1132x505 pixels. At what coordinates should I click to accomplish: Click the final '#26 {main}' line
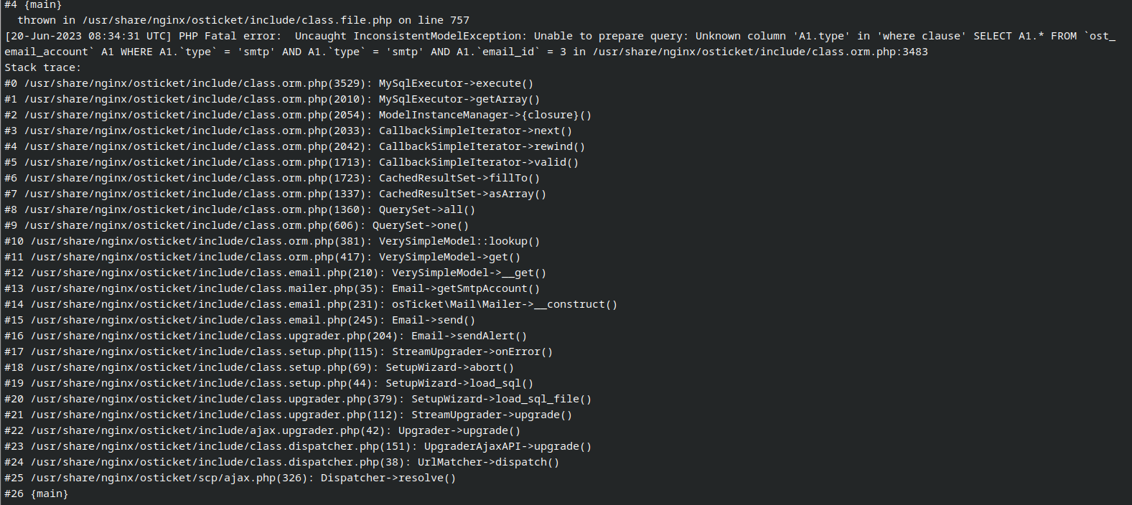click(x=36, y=494)
